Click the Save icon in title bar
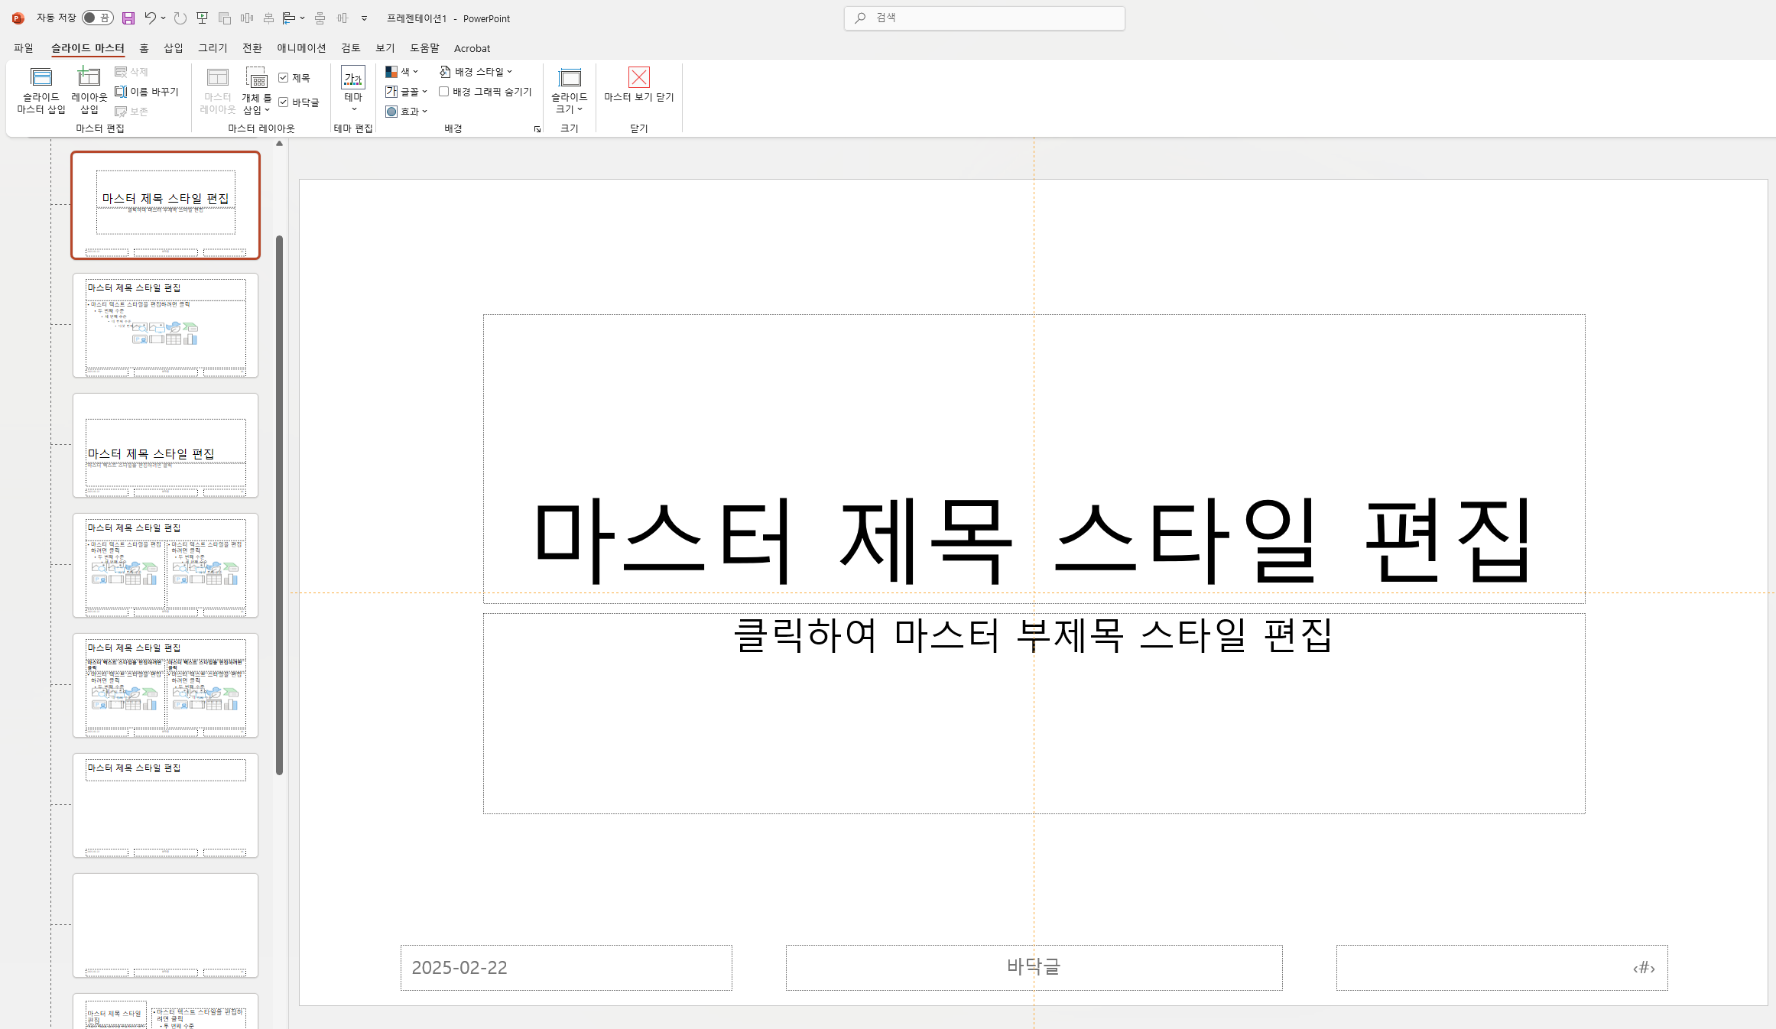The image size is (1776, 1029). coord(128,18)
